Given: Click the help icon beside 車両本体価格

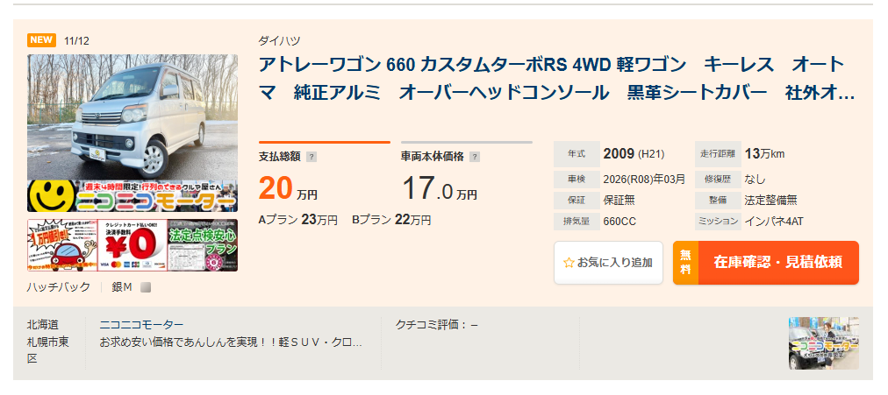Looking at the screenshot, I should coord(475,157).
